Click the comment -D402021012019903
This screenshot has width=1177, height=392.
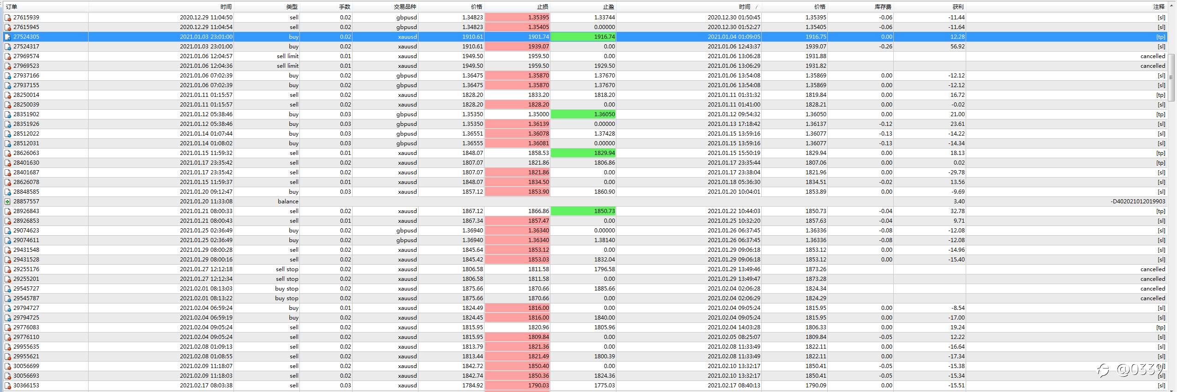click(x=1138, y=202)
